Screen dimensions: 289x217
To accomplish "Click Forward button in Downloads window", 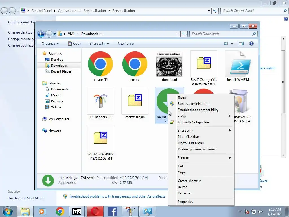I will tap(49, 34).
